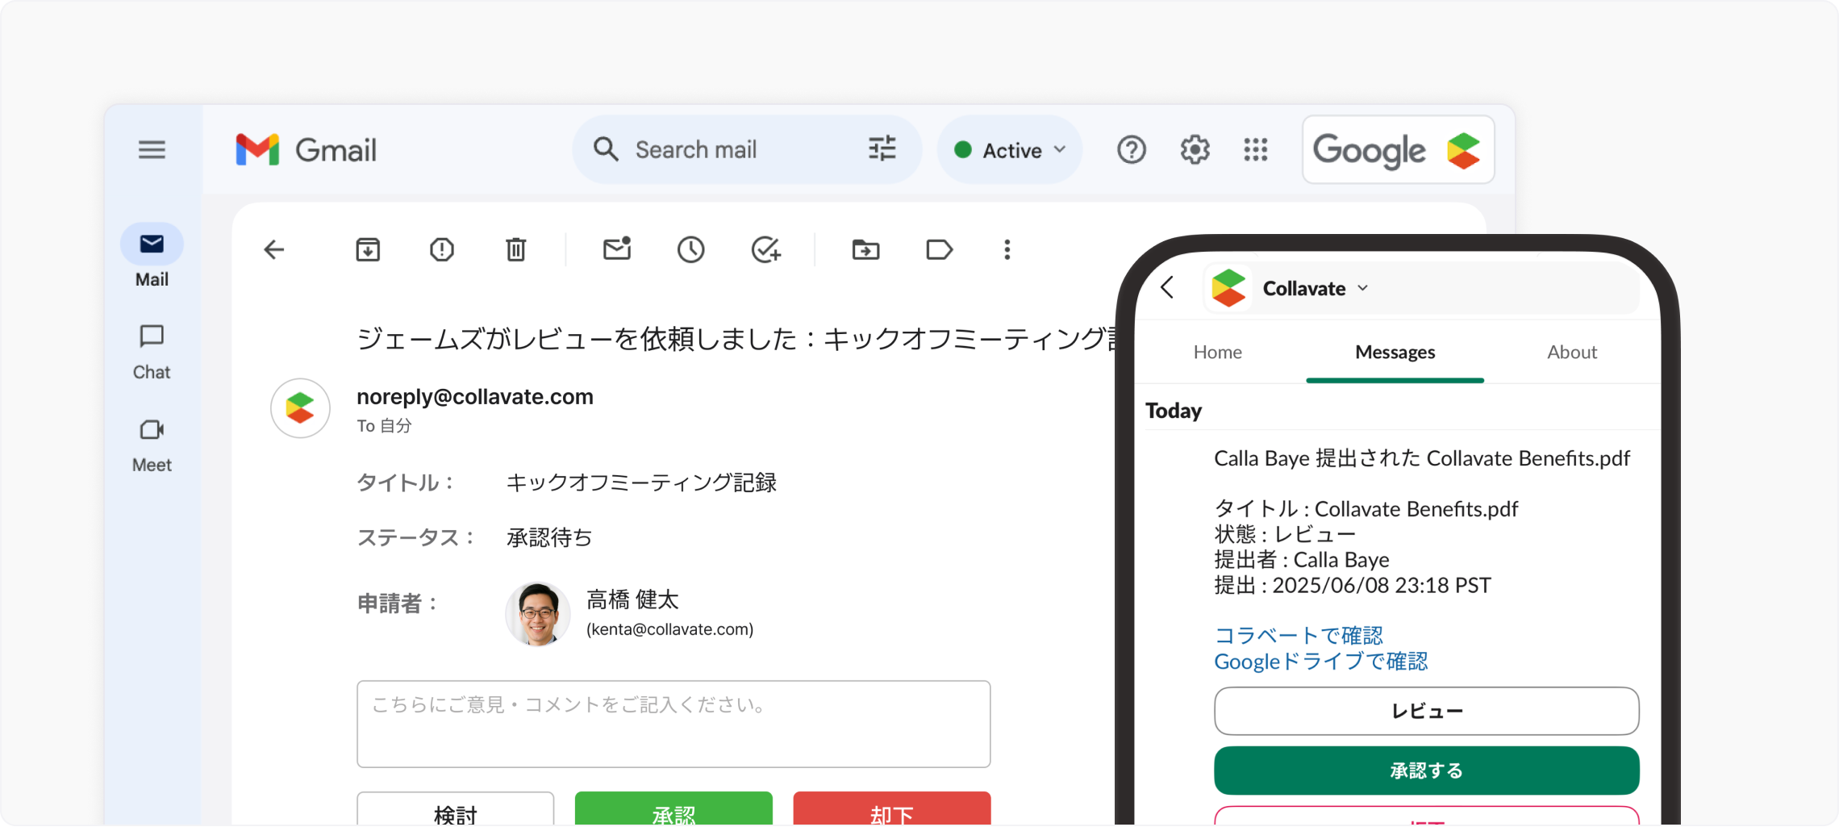Image resolution: width=1839 pixels, height=827 pixels.
Task: Tap the レビュー button on the phone
Action: click(x=1427, y=712)
